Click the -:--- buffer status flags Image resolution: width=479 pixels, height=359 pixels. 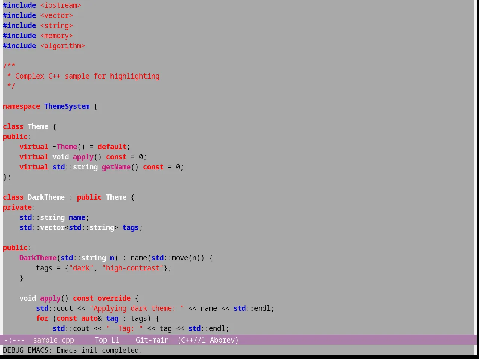tap(14, 340)
